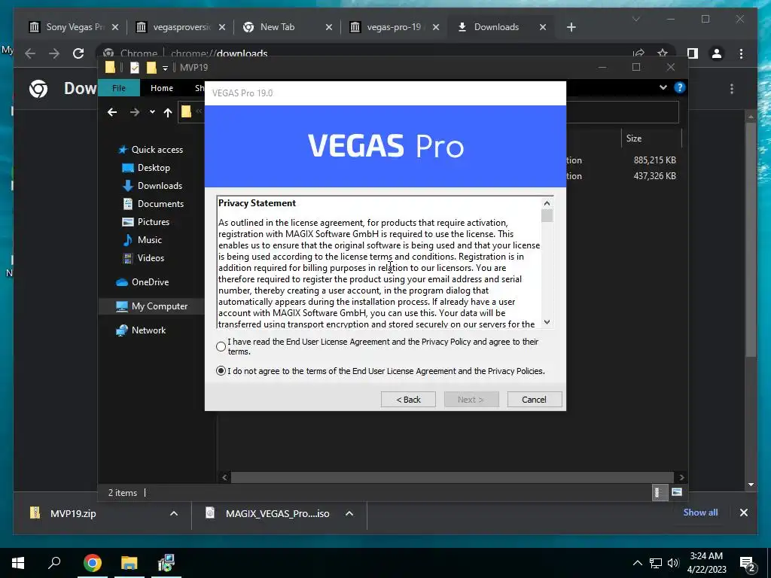
Task: Bookmark this page with the star icon
Action: 663,53
